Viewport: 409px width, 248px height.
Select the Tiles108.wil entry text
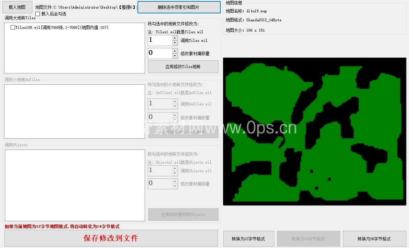(x=62, y=27)
